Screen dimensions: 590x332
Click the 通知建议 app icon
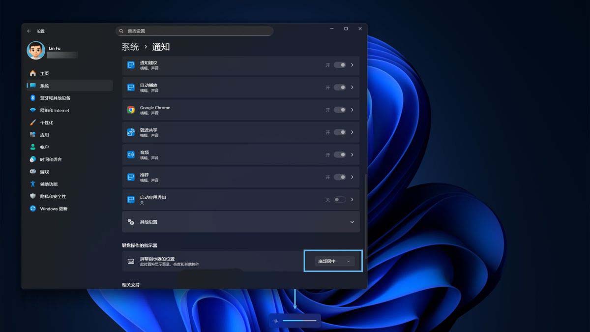click(x=131, y=65)
